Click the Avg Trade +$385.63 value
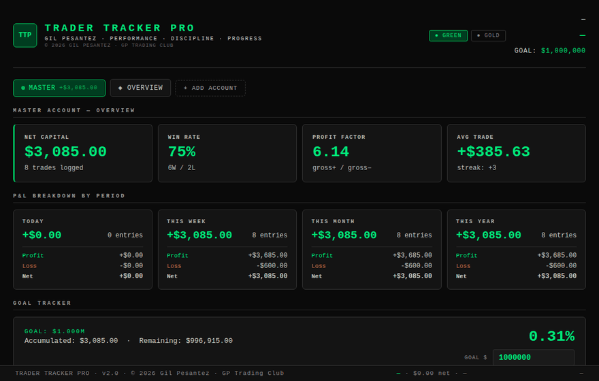This screenshot has height=381, width=599. (x=493, y=152)
